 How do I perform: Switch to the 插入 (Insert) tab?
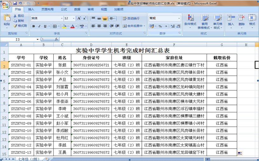[x=31, y=9]
